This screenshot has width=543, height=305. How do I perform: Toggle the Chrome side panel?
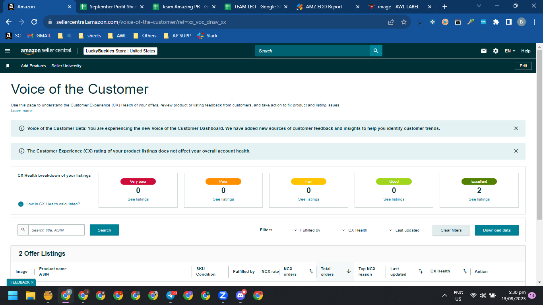(x=508, y=22)
